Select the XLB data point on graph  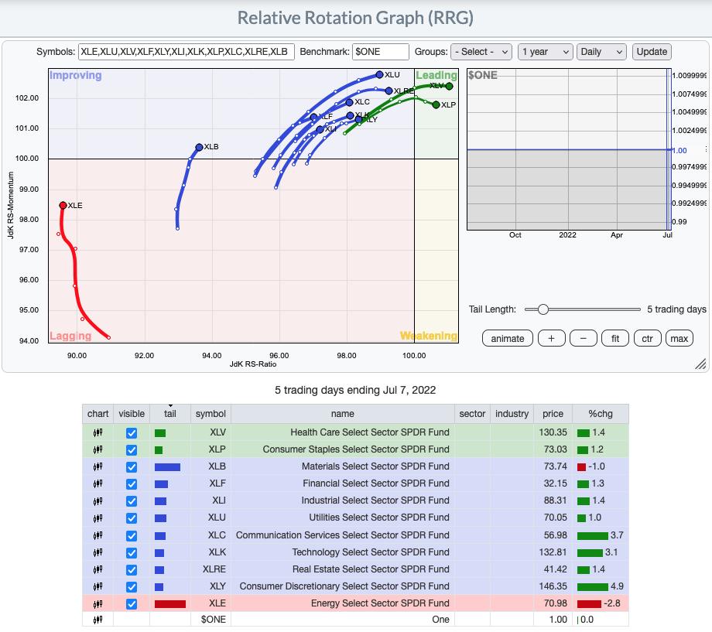click(199, 147)
